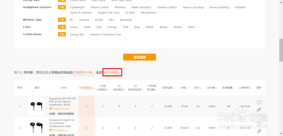Filter by Energy Star certification
The height and width of the screenshot is (136, 283).
[x=77, y=34]
